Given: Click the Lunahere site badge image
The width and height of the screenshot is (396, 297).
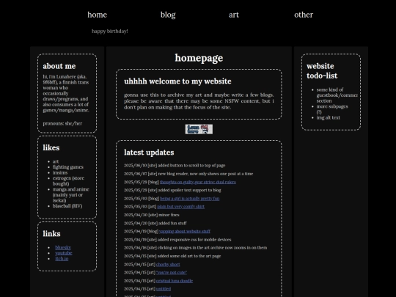Looking at the screenshot, I should tap(199, 129).
